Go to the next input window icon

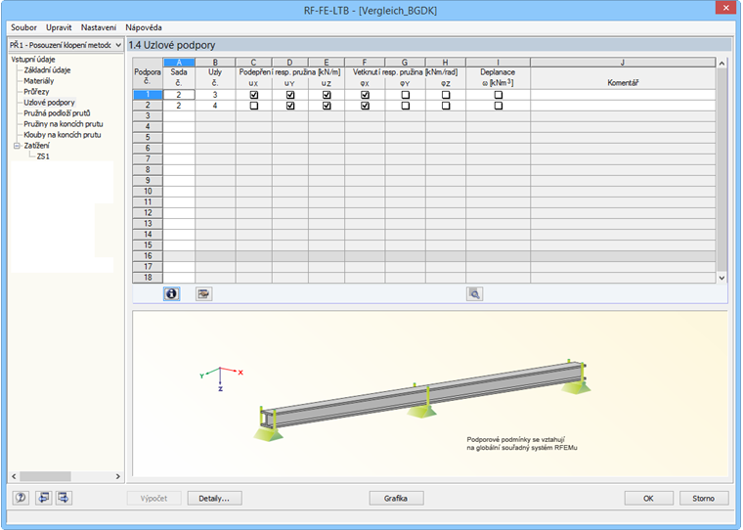tap(64, 498)
